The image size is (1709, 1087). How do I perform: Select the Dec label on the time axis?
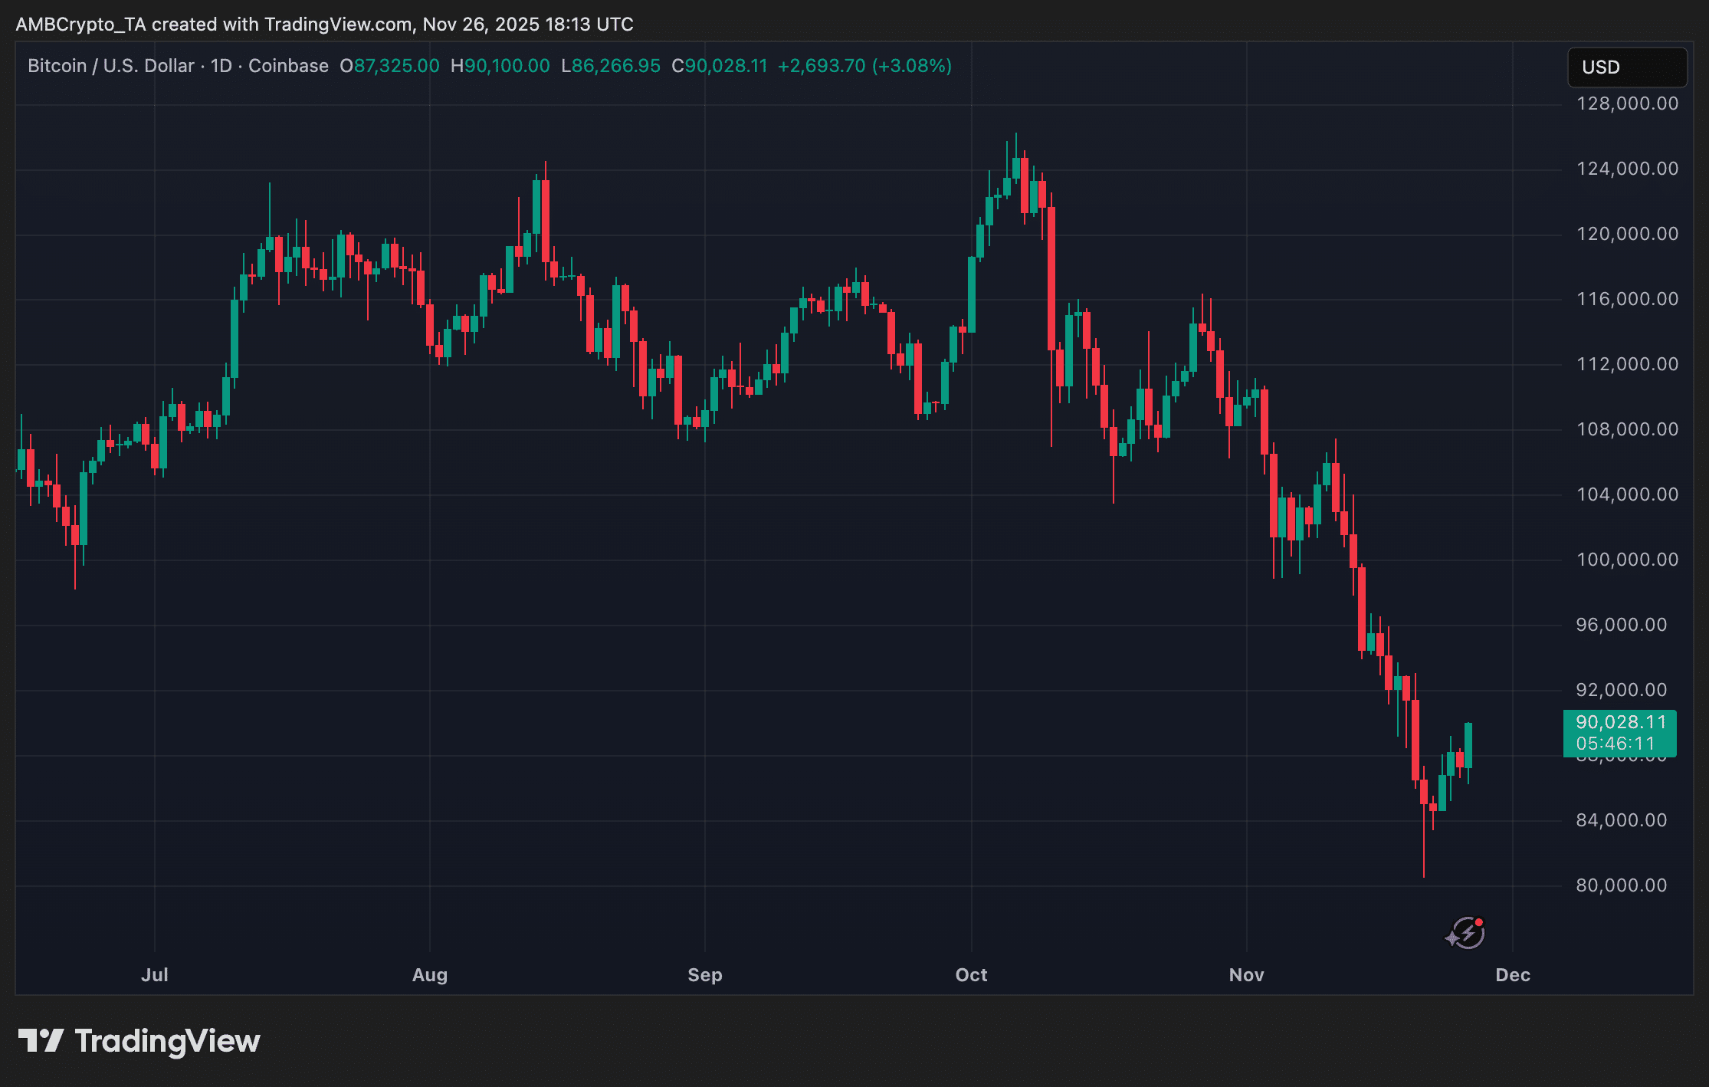pos(1512,975)
